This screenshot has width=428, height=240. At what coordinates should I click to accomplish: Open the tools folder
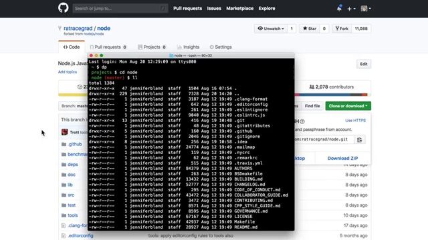click(73, 215)
